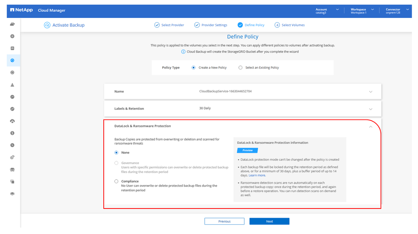Click the Policy Type label
Viewport: 418px width, 234px height.
[171, 68]
